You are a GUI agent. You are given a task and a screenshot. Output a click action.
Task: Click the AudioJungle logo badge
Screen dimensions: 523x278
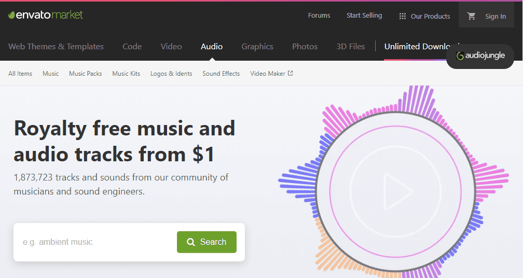click(480, 56)
